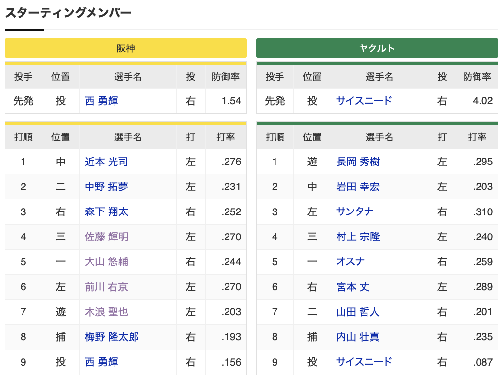Image resolution: width=504 pixels, height=376 pixels.
Task: Open player link 大山 悠輔
Action: [x=106, y=261]
